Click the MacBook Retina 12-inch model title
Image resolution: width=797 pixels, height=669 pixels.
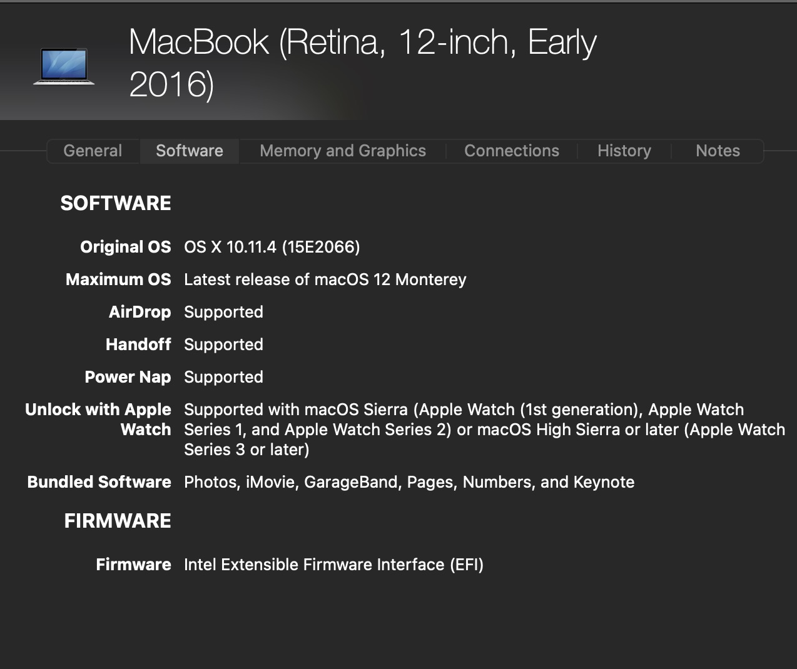pyautogui.click(x=362, y=63)
